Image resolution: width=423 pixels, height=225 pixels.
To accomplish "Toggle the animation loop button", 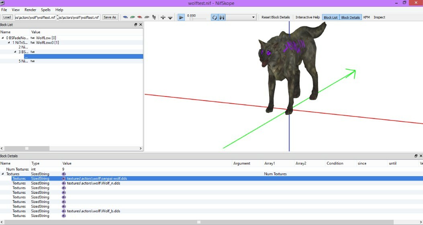I will [215, 18].
